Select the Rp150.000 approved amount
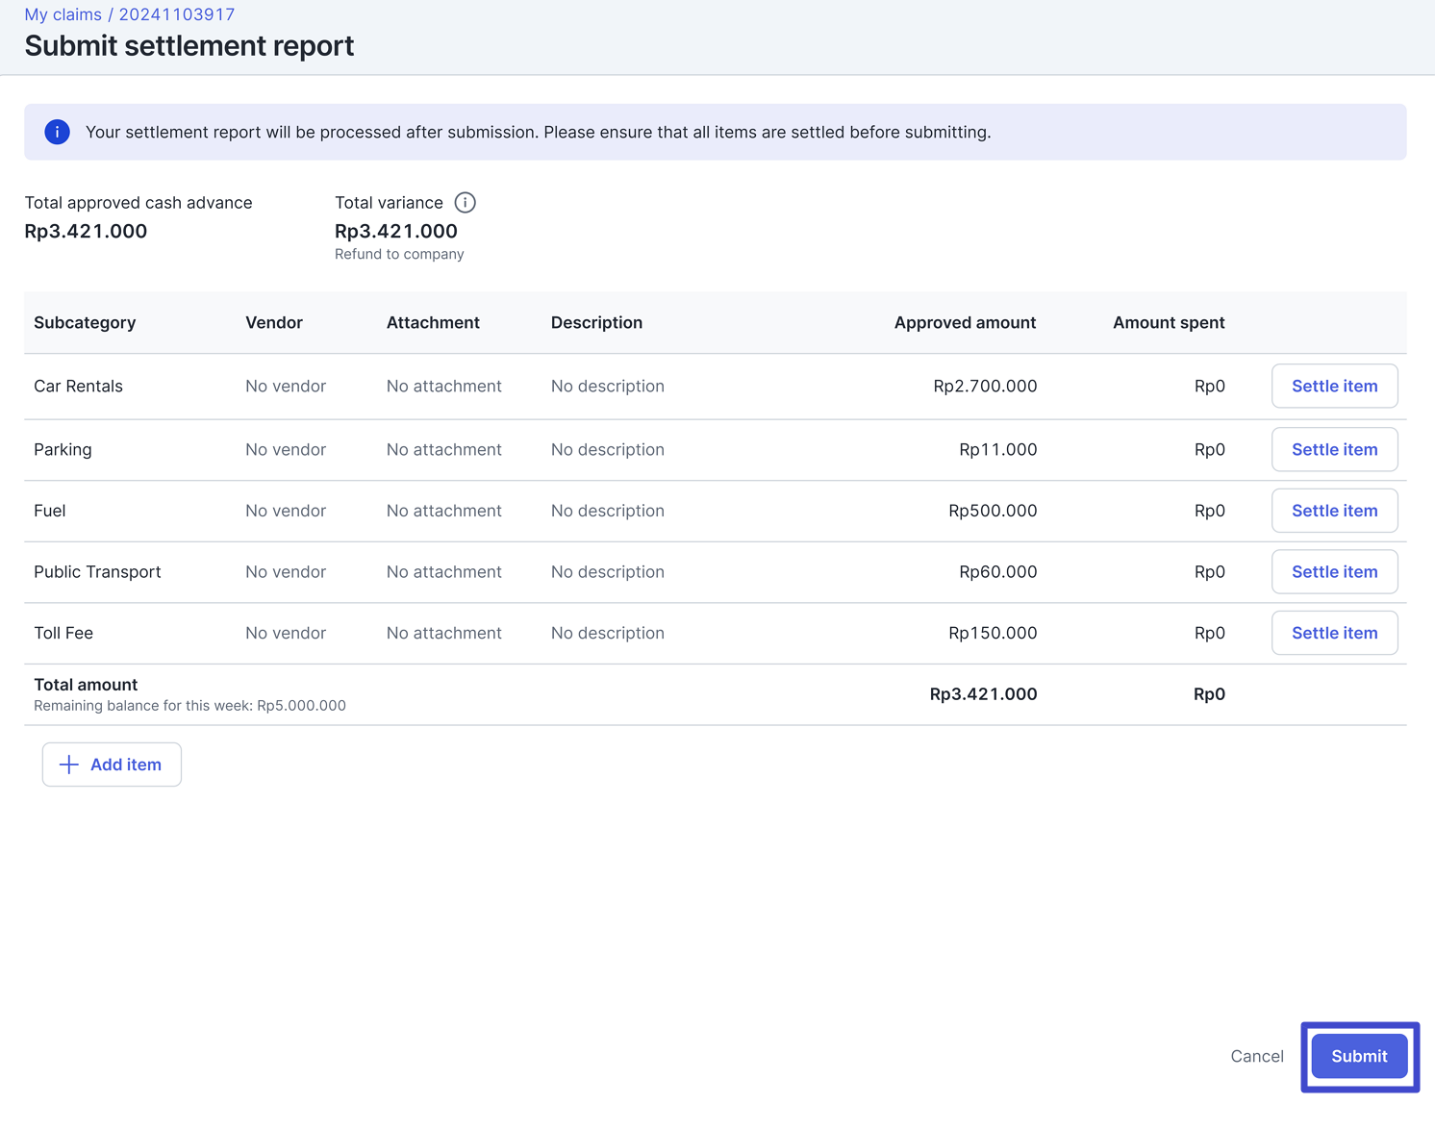The image size is (1435, 1129). pos(993,633)
